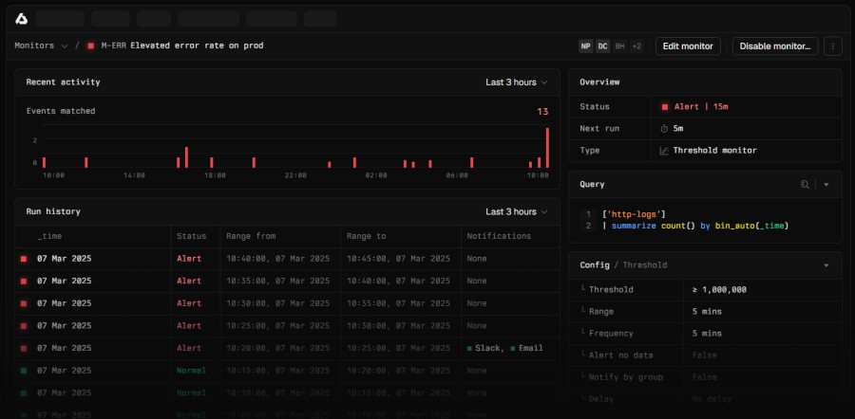Click query line 2 summarize count()
Viewport: 855px width, 419px height.
coord(695,226)
